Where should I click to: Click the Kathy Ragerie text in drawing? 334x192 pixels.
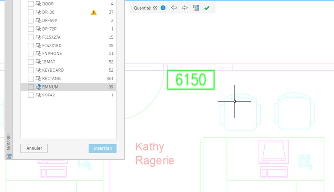coord(155,153)
